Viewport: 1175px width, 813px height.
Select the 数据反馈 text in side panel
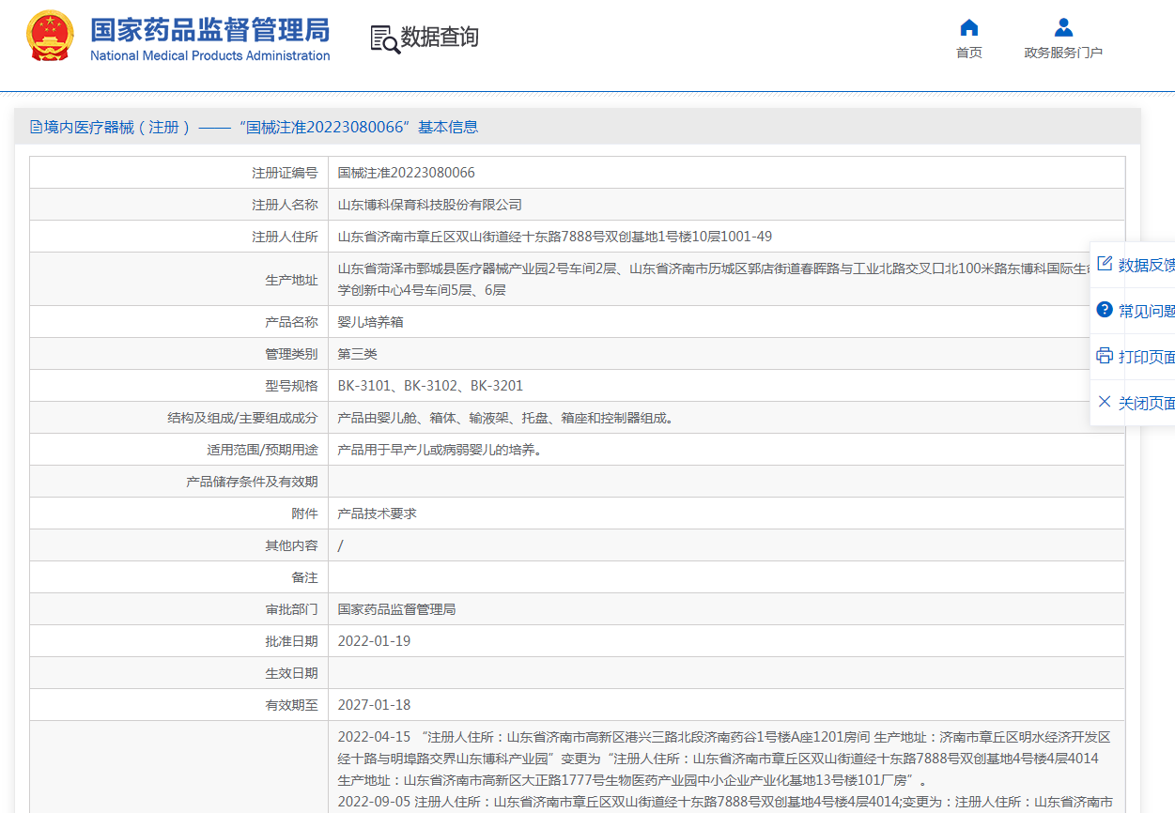pos(1146,266)
